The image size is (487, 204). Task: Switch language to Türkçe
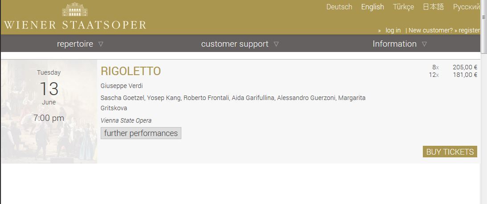(403, 7)
